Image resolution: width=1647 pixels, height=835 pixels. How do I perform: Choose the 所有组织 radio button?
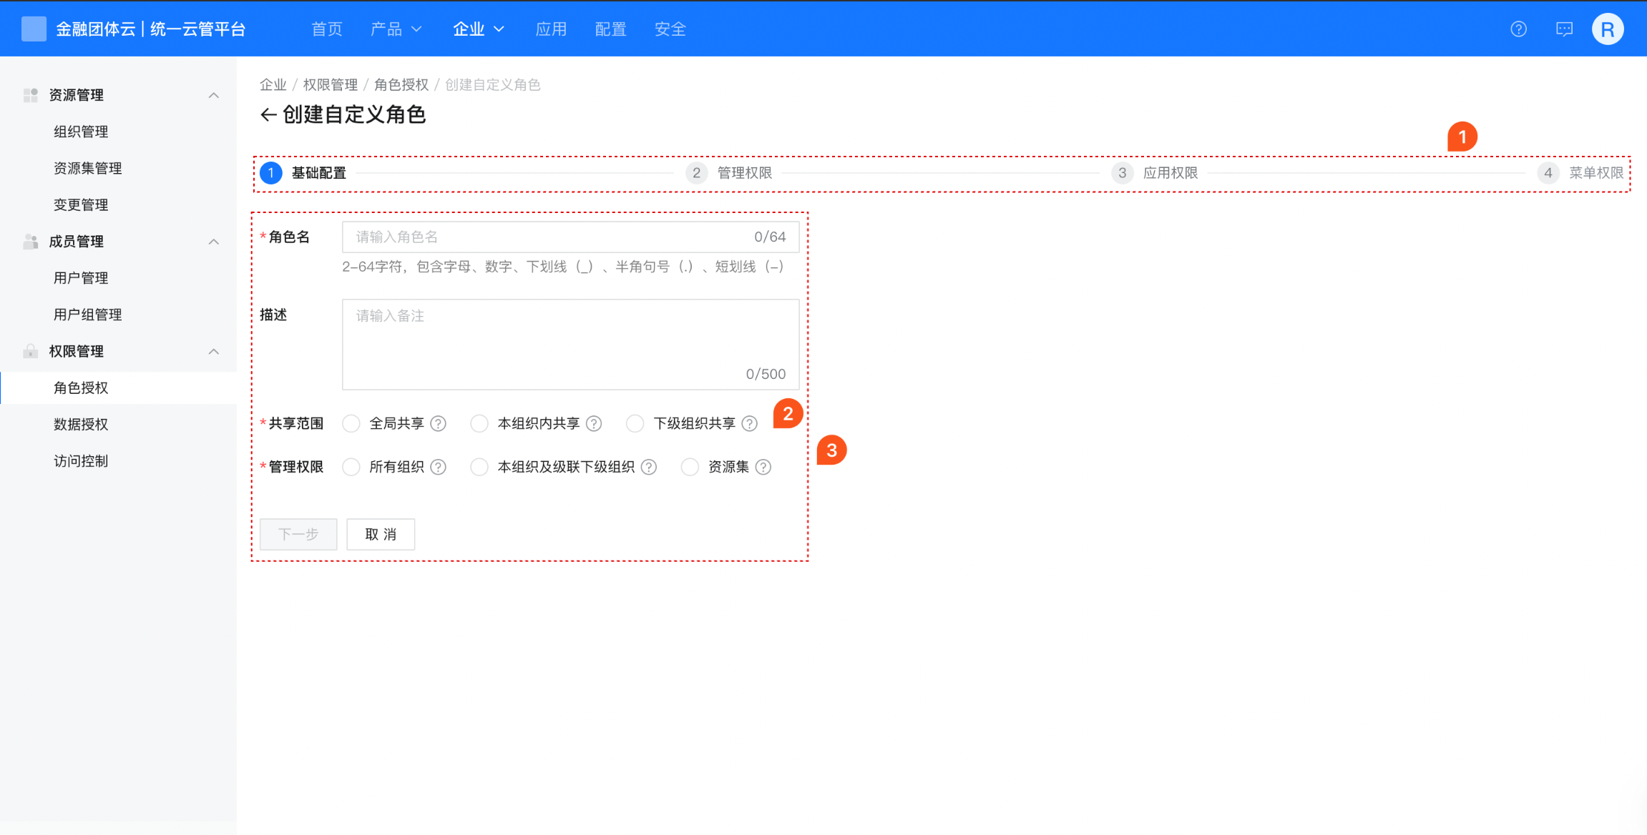[x=351, y=468]
